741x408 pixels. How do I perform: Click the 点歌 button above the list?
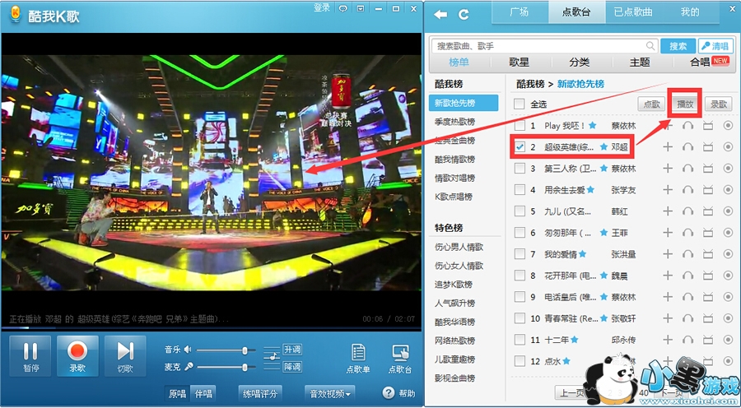coord(652,104)
